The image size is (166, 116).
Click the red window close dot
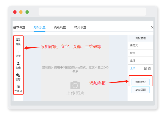15,12
